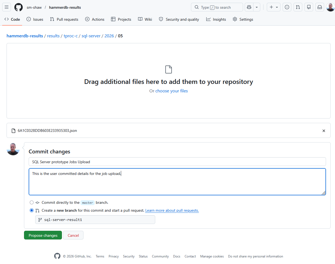Remove the uploaded JSON file
The image size is (335, 264).
coord(324,131)
